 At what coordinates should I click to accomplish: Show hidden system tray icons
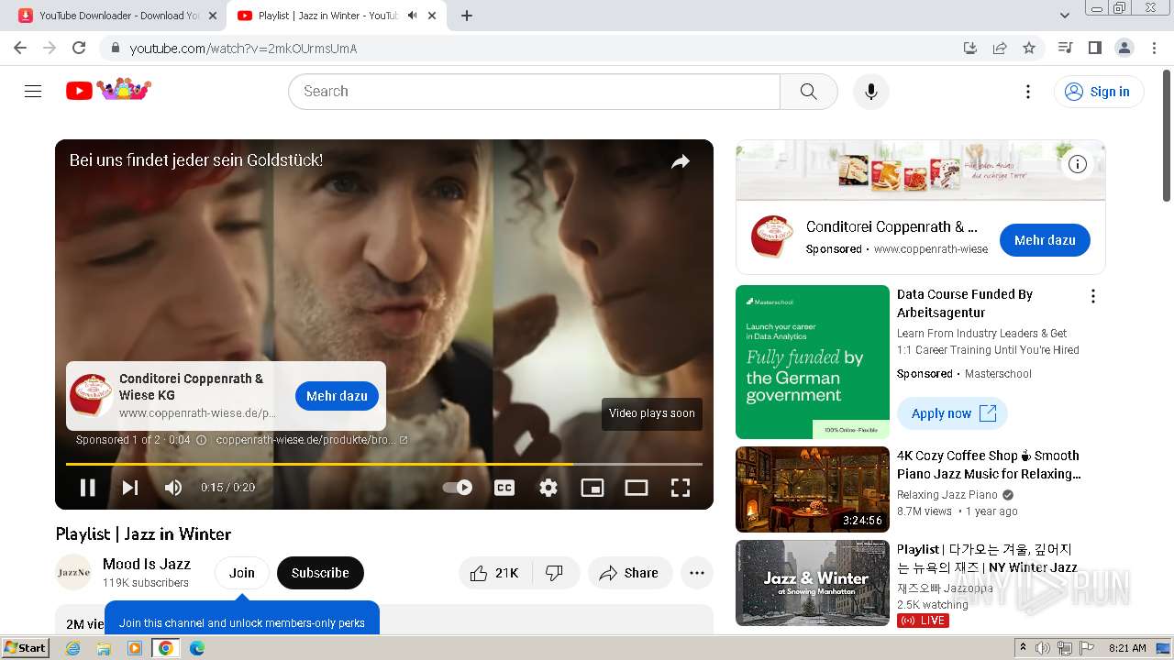tap(1023, 647)
